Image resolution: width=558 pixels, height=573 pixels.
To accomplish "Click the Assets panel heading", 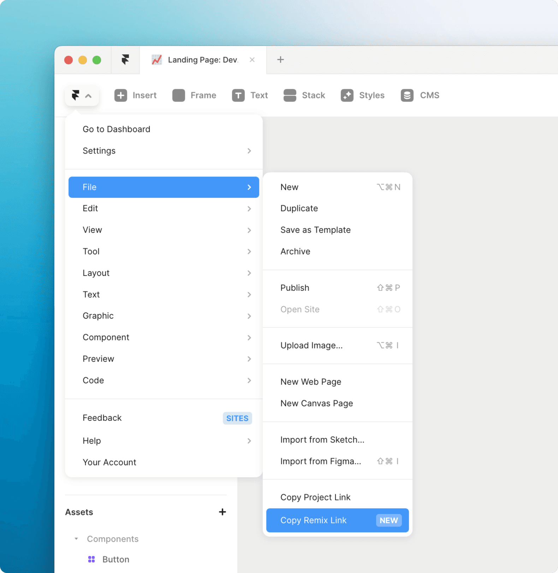I will pos(79,512).
